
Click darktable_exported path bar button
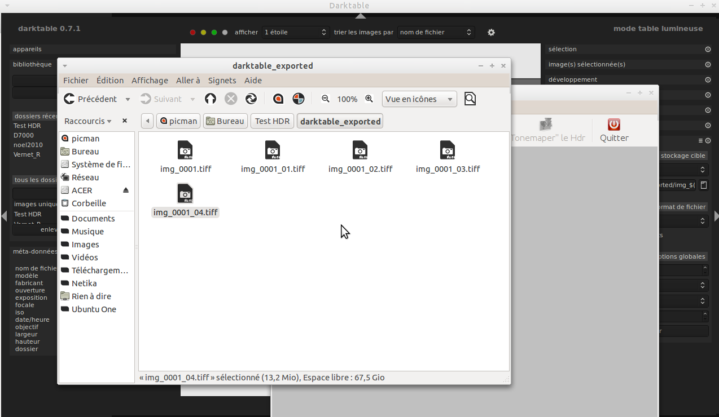tap(340, 121)
